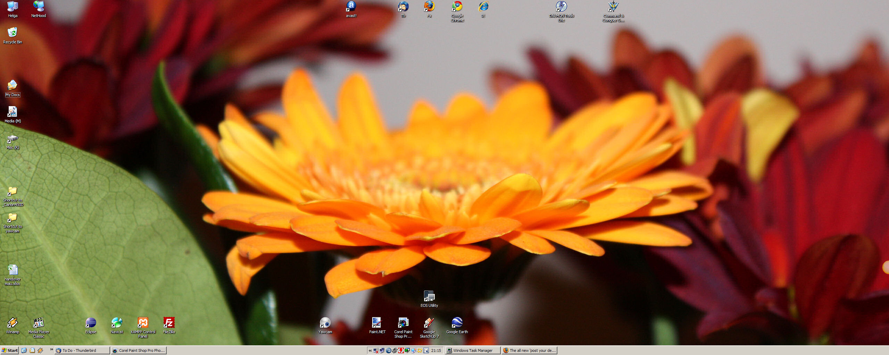Click the avast! tray icon
The width and height of the screenshot is (889, 355).
coord(389,350)
